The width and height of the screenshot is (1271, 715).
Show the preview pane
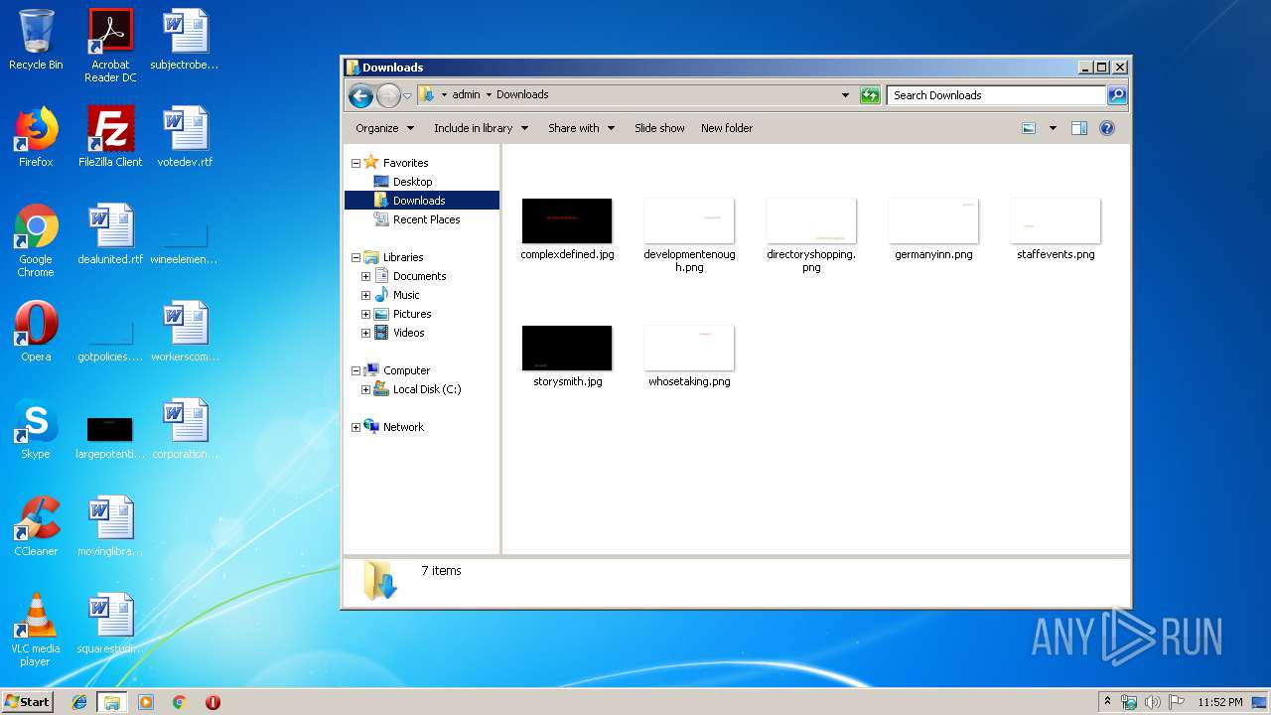1079,128
